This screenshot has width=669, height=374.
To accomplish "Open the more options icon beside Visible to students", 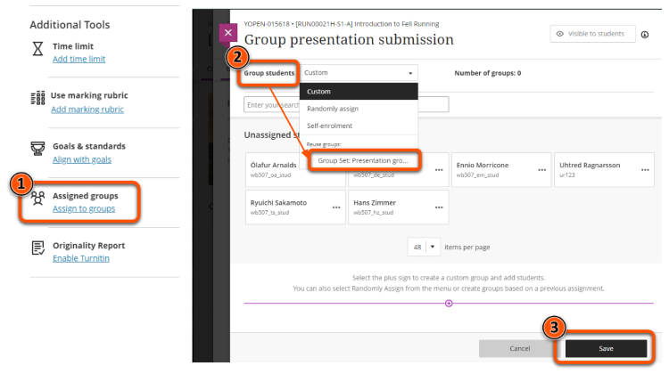I will (647, 34).
